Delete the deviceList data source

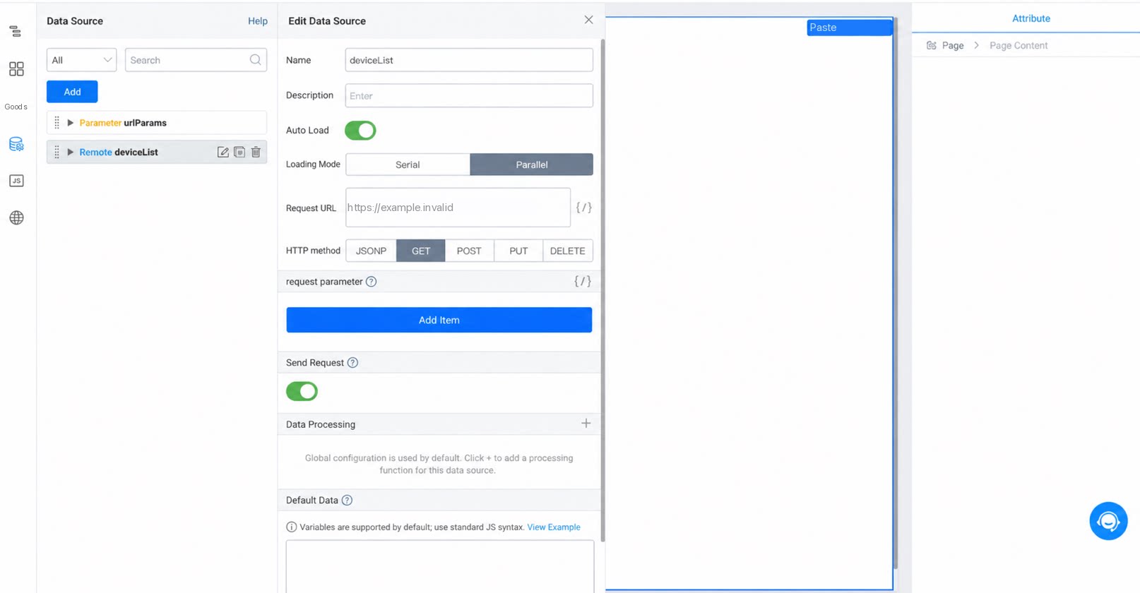tap(256, 152)
